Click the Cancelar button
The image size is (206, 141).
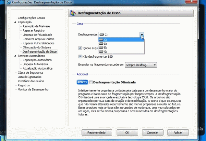[x=153, y=132]
